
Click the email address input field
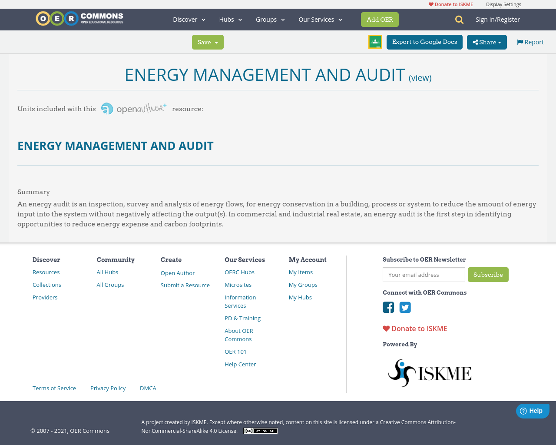[x=424, y=274]
